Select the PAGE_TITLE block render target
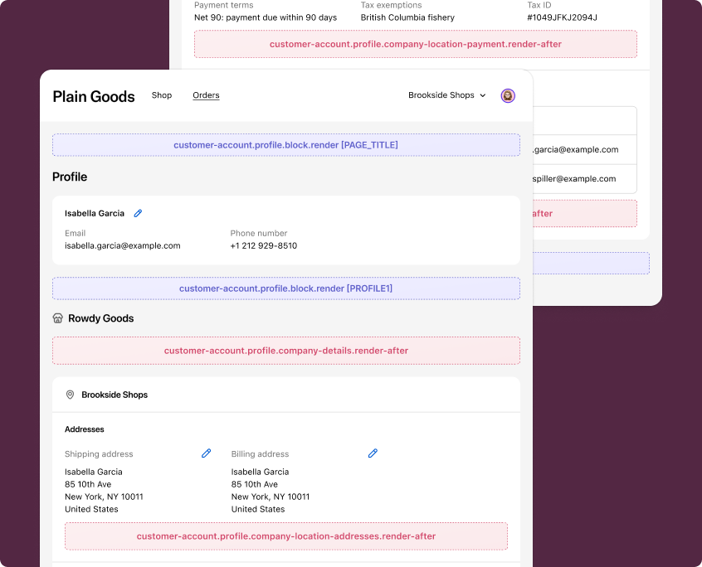This screenshot has height=567, width=702. tap(286, 145)
